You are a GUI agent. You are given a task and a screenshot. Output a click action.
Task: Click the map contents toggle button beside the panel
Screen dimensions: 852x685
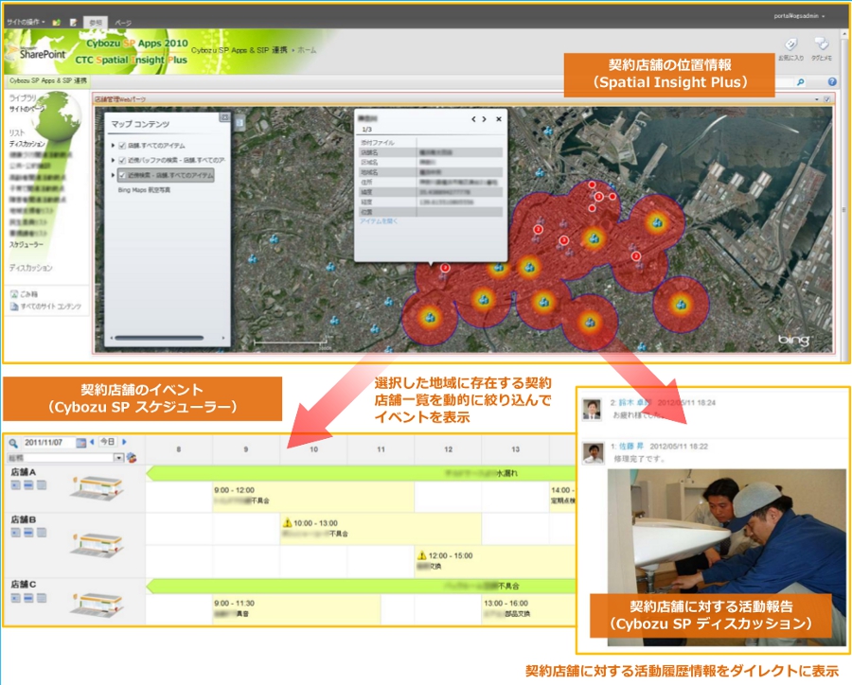pyautogui.click(x=240, y=123)
